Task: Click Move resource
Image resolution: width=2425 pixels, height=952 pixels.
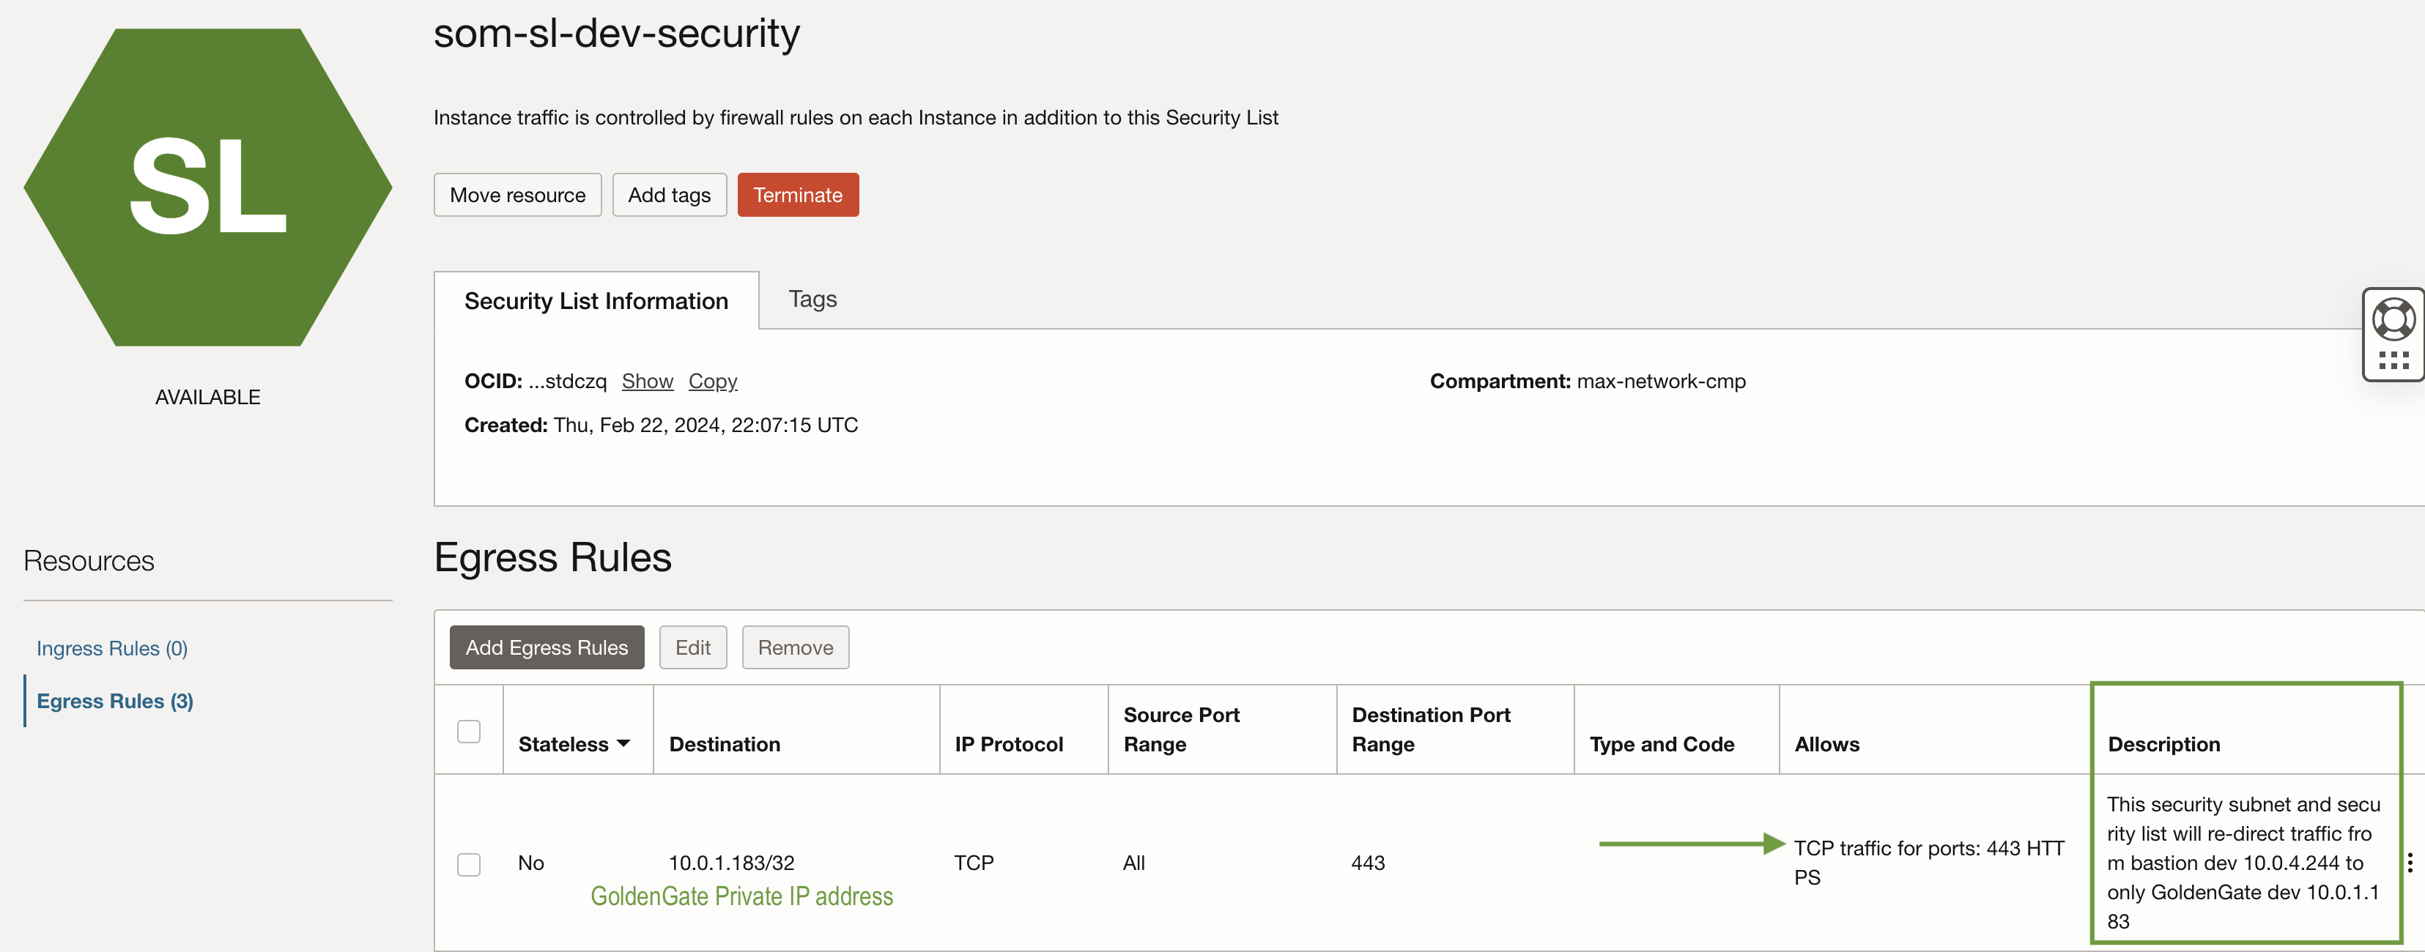Action: (x=517, y=195)
